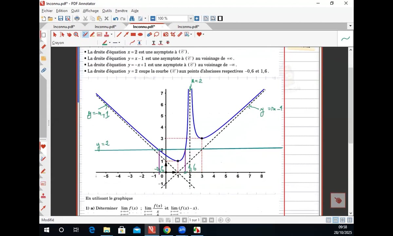Expand the favorites heart dropdown arrow
This screenshot has height=236, width=393.
tap(203, 34)
